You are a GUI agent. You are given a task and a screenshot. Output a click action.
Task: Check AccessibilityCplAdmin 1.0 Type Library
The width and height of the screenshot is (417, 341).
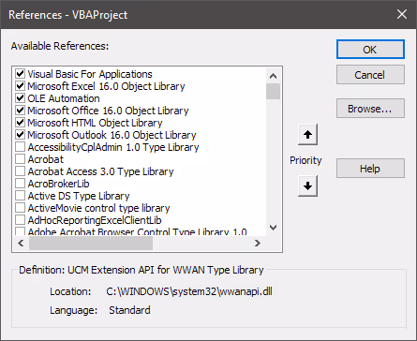[x=21, y=147]
